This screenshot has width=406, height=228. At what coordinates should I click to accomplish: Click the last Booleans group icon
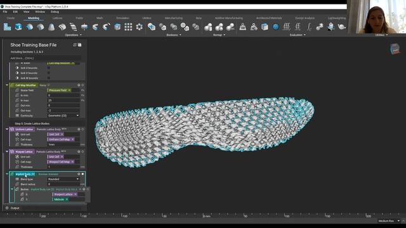click(196, 27)
